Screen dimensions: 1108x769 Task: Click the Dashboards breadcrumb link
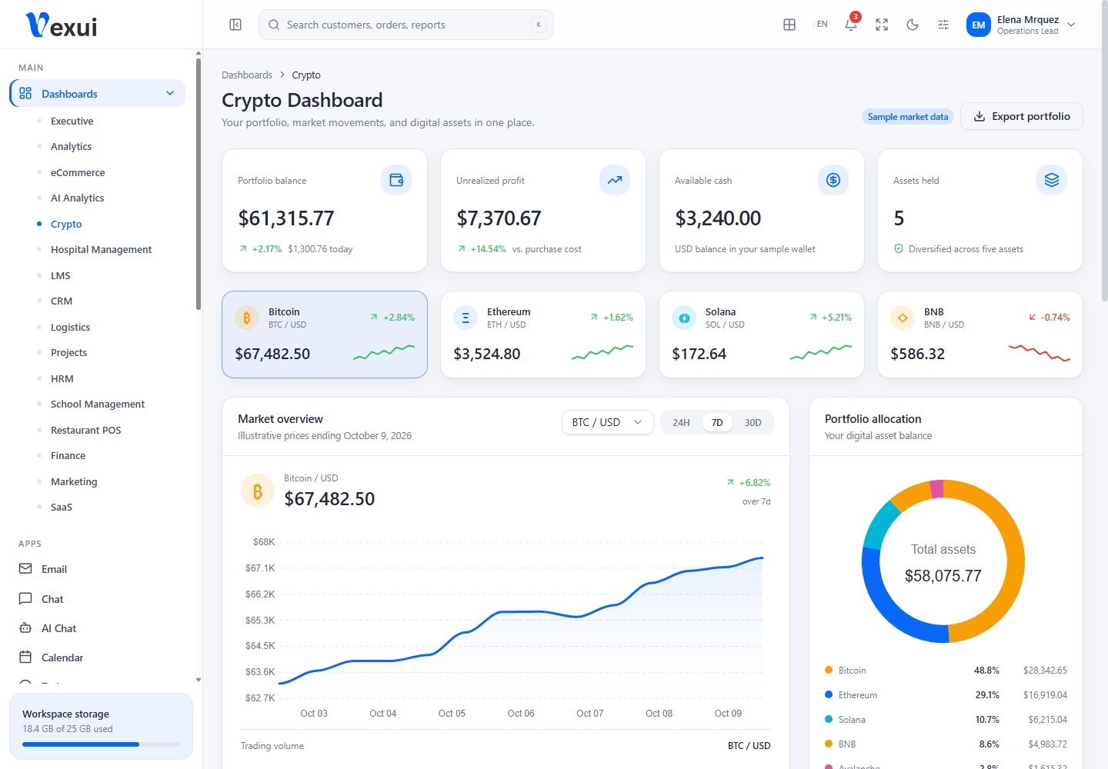pos(247,75)
